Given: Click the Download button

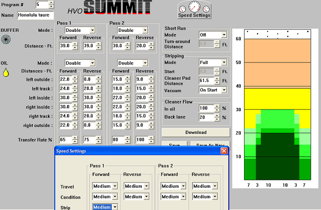Looking at the screenshot, I should (196, 132).
